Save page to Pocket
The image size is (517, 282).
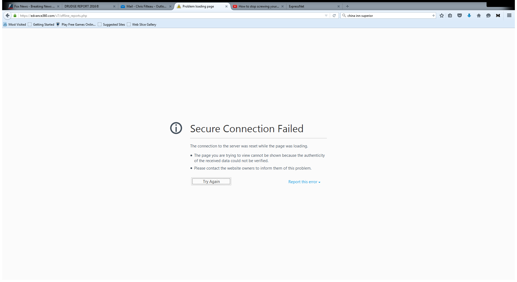point(460,15)
